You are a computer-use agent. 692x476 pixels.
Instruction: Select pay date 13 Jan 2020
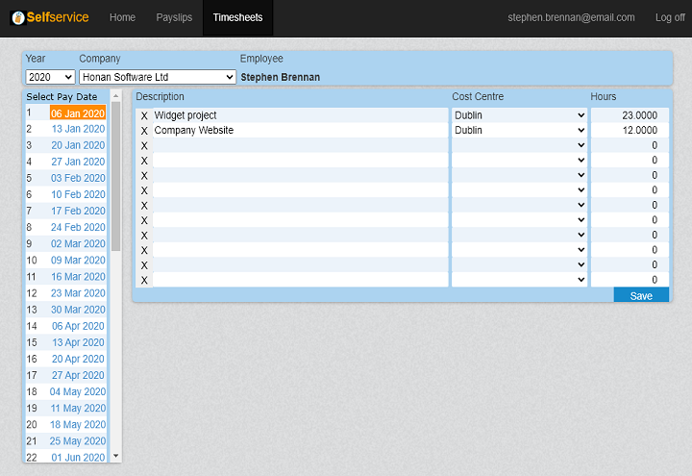point(78,129)
